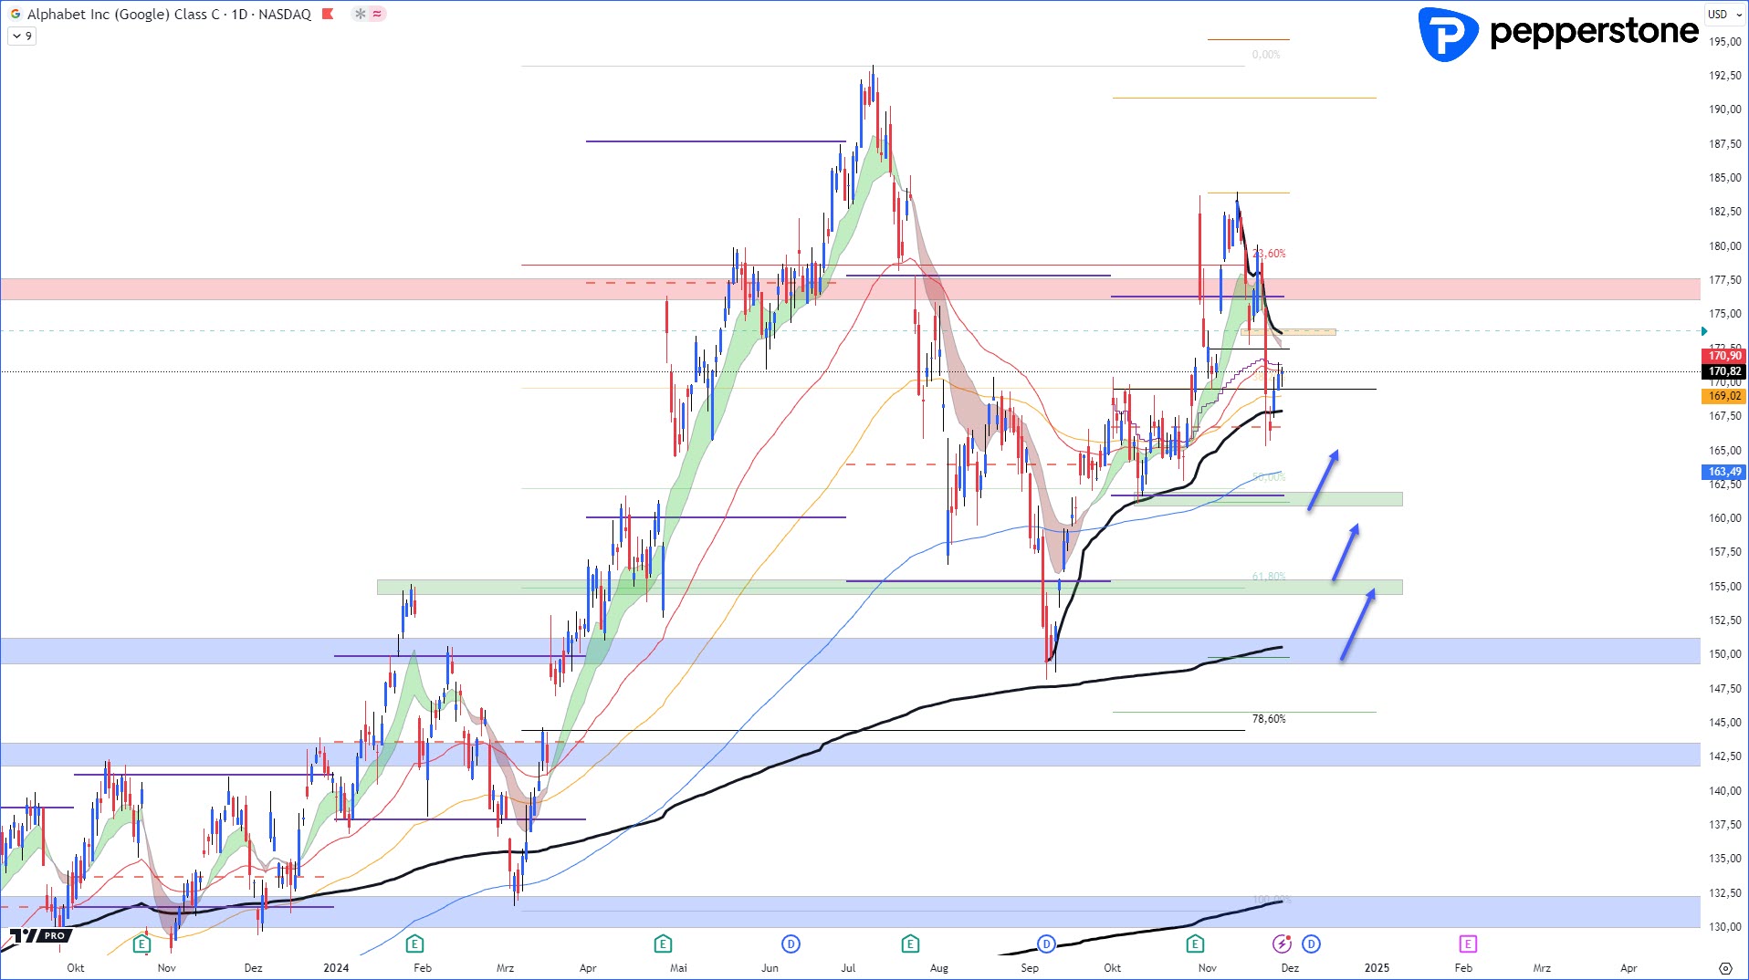This screenshot has height=980, width=1749.
Task: Click the black 170,82 last price label
Action: [1724, 371]
